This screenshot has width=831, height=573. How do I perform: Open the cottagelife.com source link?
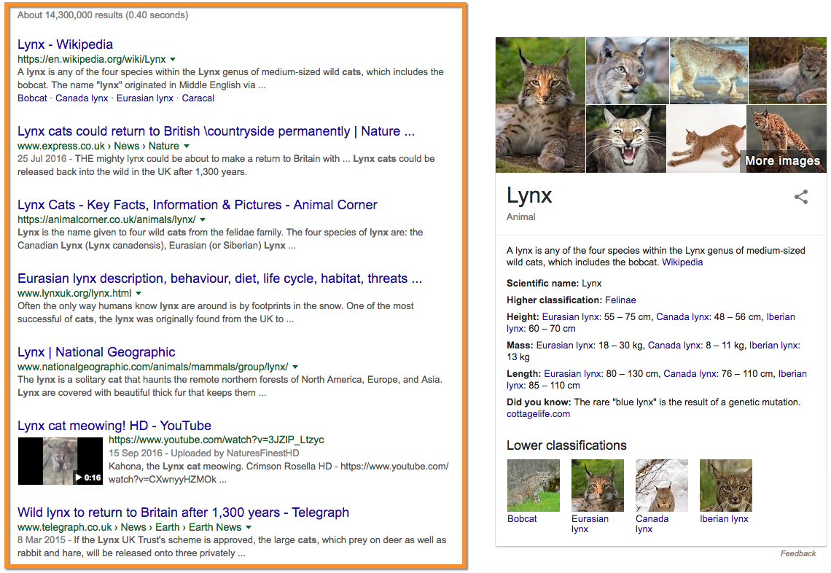pyautogui.click(x=538, y=414)
